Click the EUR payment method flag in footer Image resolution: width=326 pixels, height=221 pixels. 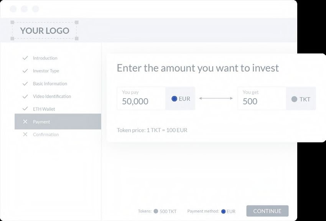coord(223,211)
